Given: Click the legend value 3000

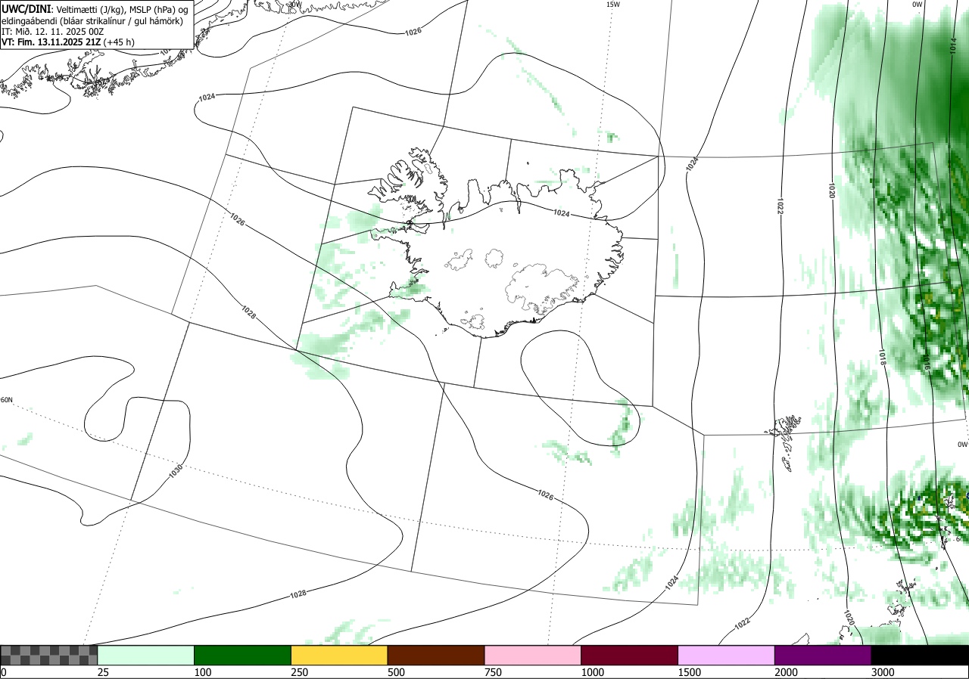Looking at the screenshot, I should click(883, 672).
